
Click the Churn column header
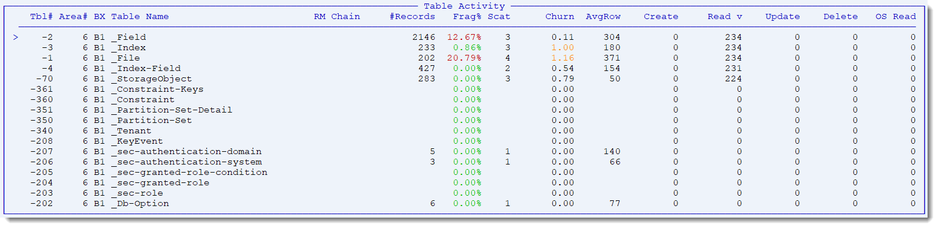pyautogui.click(x=559, y=17)
